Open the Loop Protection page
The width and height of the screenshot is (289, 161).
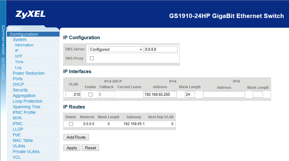28,101
